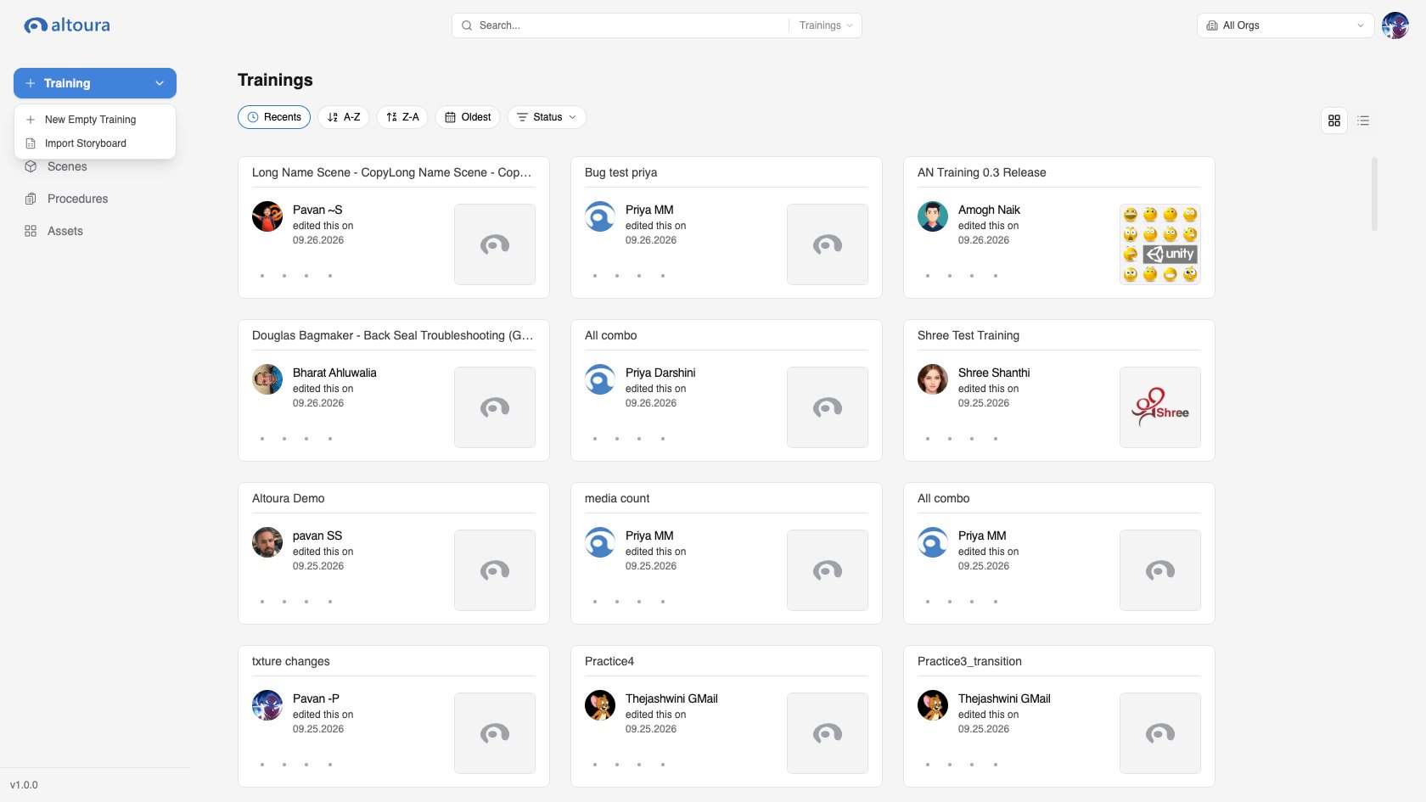Expand the Status filter dropdown
Image resolution: width=1426 pixels, height=802 pixels.
547,117
